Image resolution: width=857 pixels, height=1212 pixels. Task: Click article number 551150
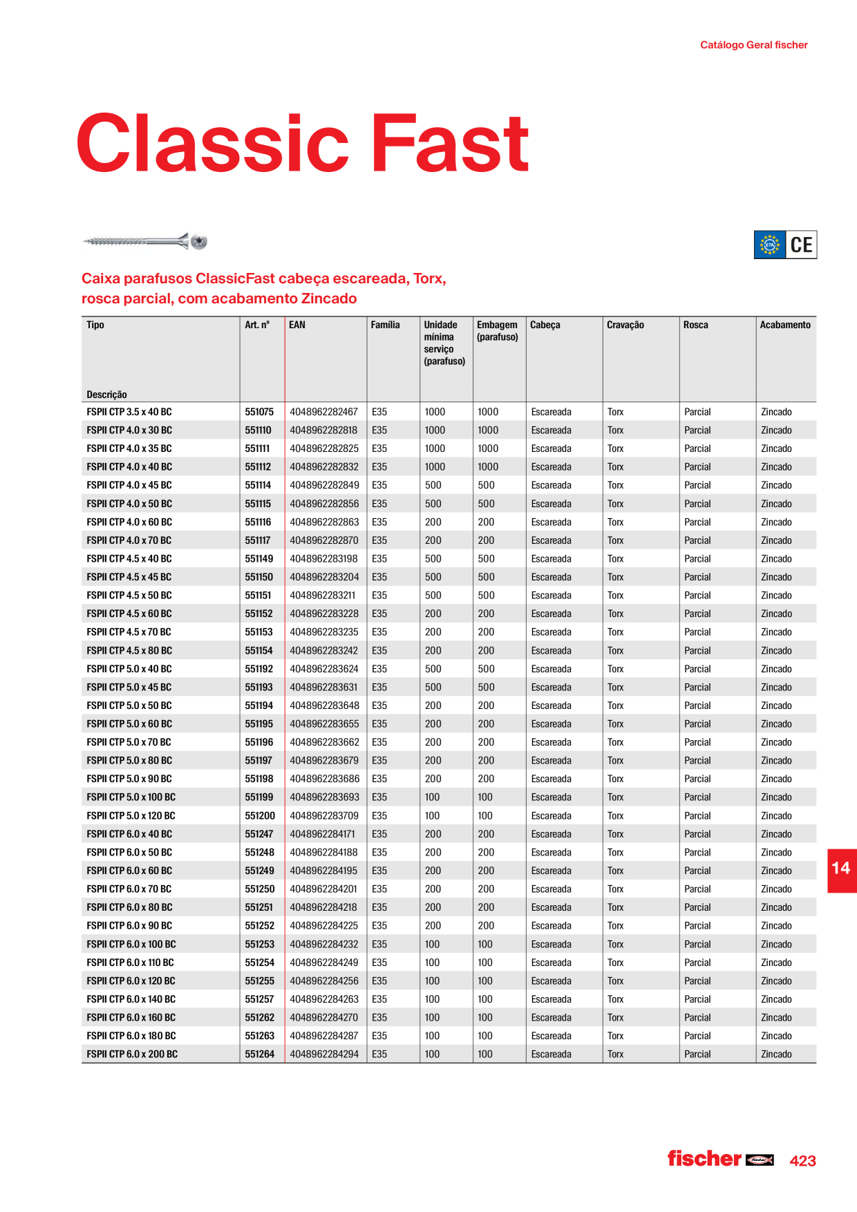[x=259, y=577]
